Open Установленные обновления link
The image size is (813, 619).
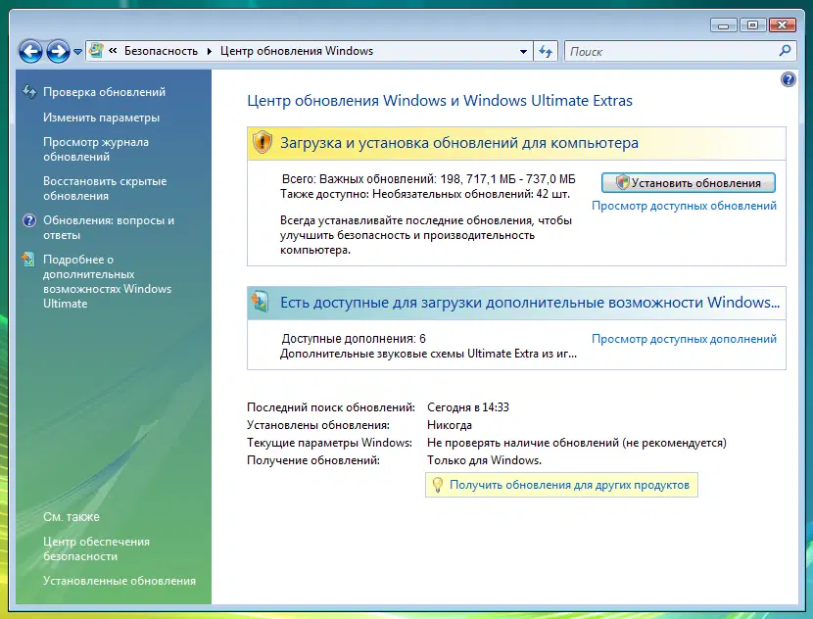[120, 581]
